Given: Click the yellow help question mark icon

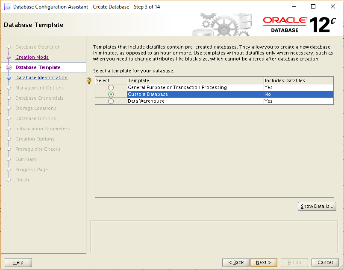Looking at the screenshot, I should [88, 80].
